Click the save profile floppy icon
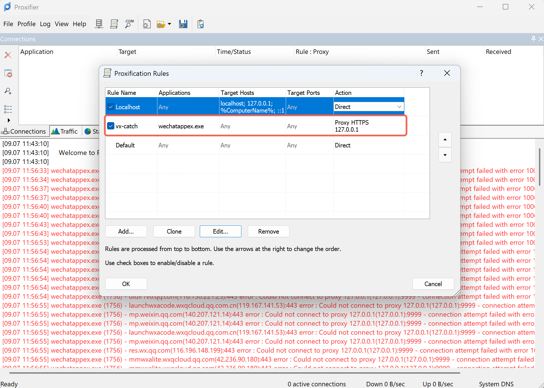544x388 pixels. pyautogui.click(x=183, y=24)
